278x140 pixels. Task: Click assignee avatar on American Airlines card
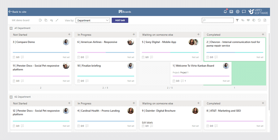pos(131,42)
